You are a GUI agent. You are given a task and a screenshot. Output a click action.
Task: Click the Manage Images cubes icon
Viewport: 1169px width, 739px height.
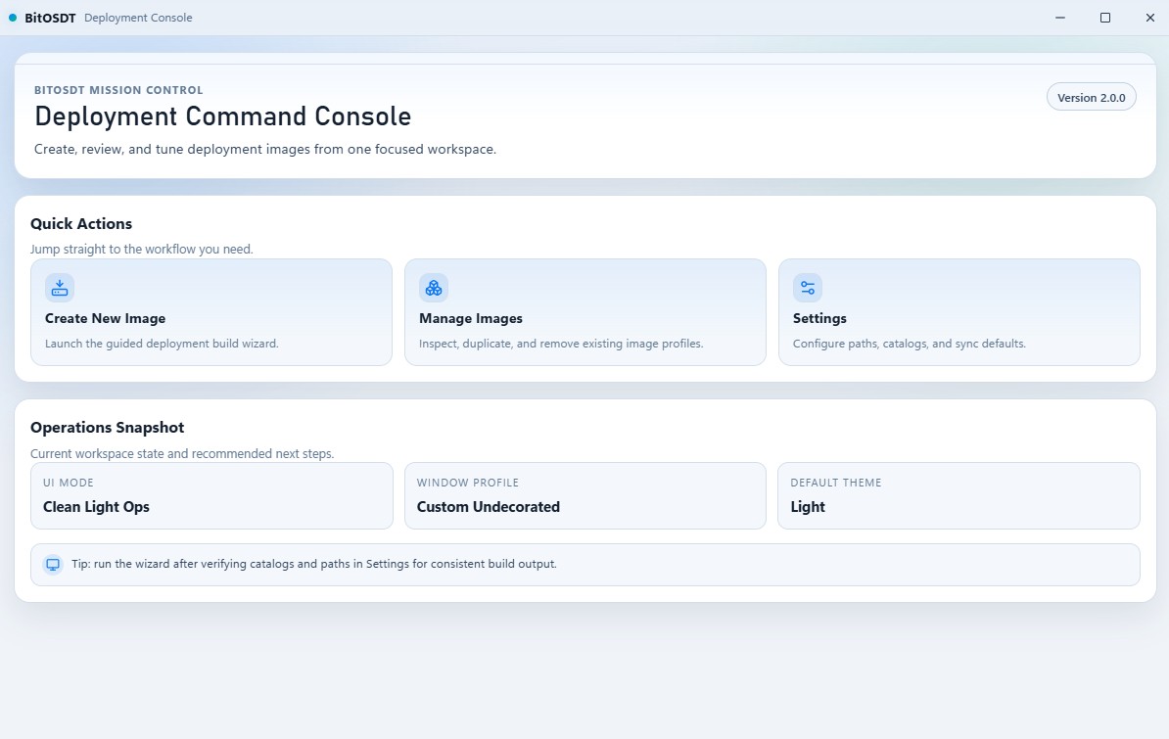pos(434,288)
